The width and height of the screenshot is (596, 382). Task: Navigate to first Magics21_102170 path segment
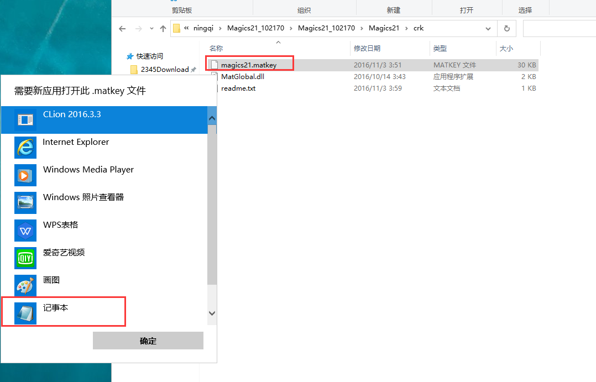click(x=255, y=28)
